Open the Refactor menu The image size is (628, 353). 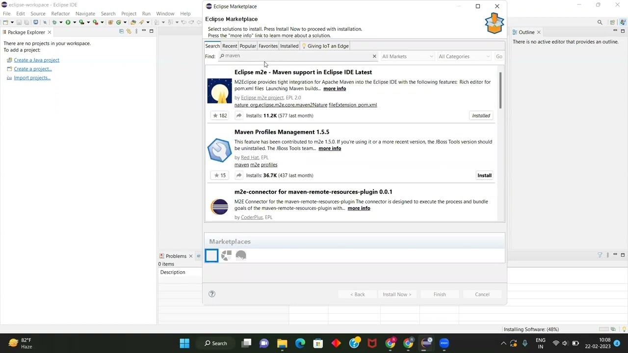point(60,14)
